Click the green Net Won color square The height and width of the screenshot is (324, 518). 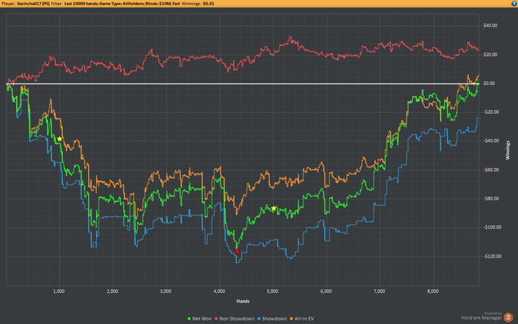[x=189, y=319]
